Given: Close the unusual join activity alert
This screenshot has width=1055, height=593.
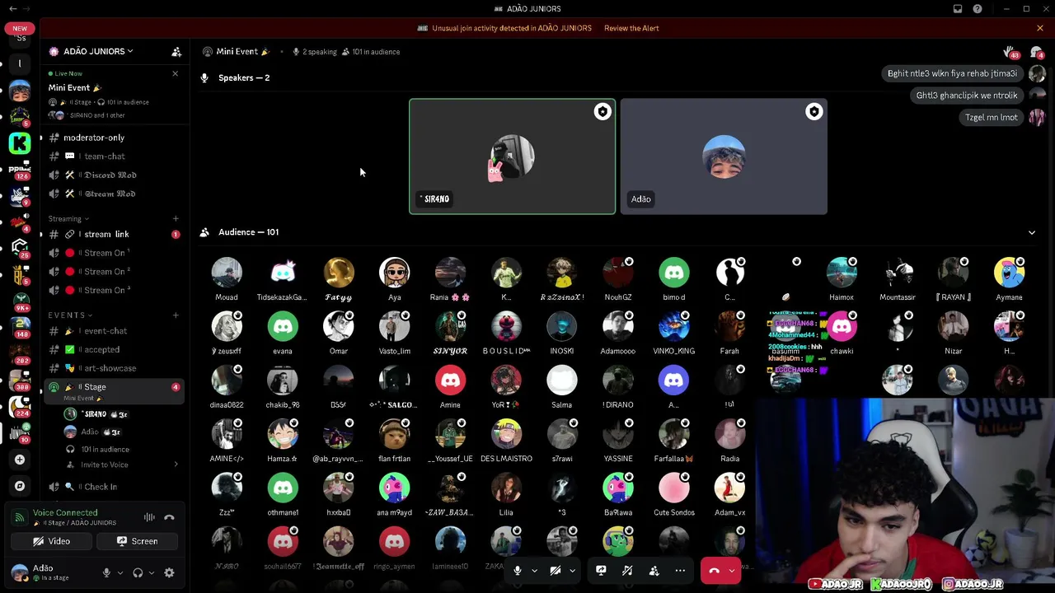Looking at the screenshot, I should tap(1040, 28).
